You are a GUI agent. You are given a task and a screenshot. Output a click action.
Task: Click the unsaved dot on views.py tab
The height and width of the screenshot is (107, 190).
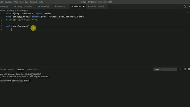[x=84, y=6]
